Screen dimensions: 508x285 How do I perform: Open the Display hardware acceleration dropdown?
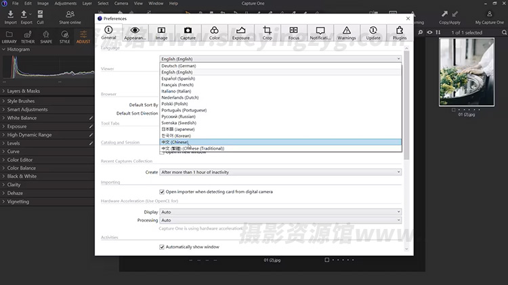[x=280, y=212]
